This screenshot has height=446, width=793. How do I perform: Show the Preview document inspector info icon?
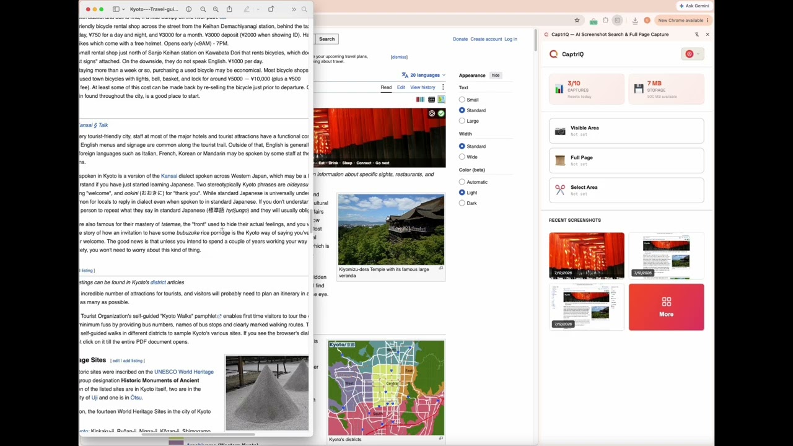(188, 9)
